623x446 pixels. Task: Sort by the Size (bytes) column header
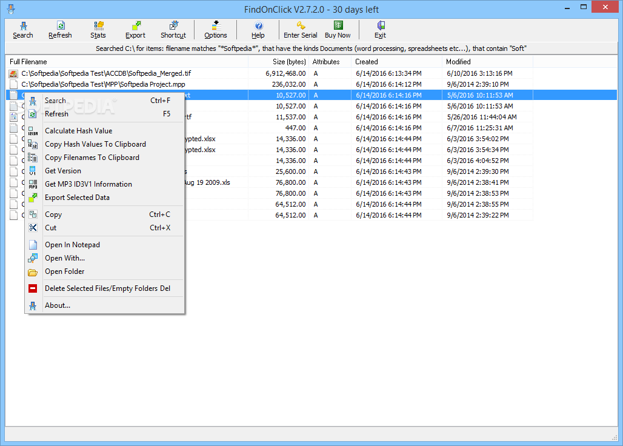279,62
